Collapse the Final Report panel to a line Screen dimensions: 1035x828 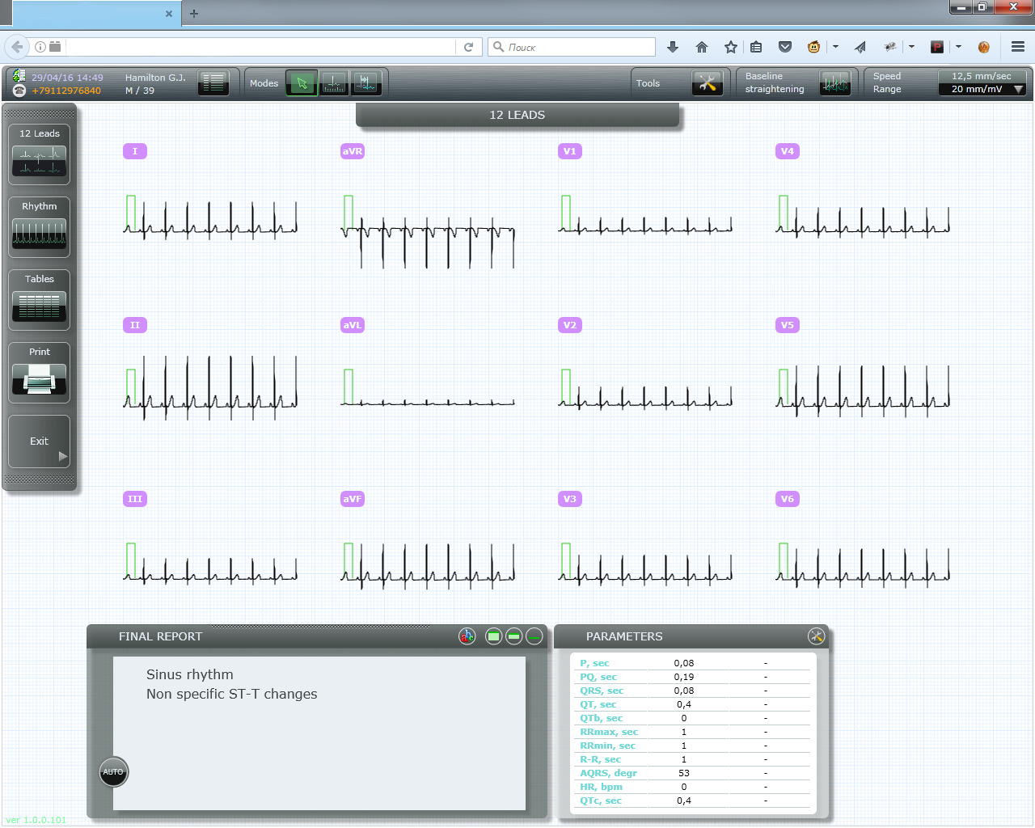(x=534, y=636)
